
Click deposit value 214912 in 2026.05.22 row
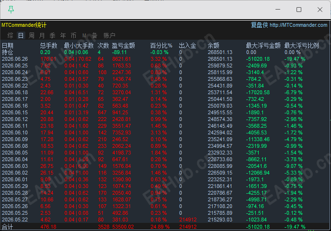188,220
